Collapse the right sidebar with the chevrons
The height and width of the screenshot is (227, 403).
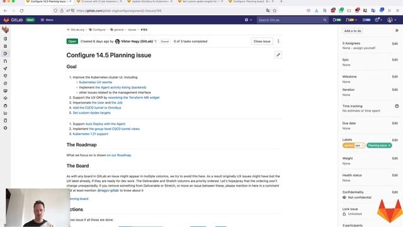click(397, 30)
